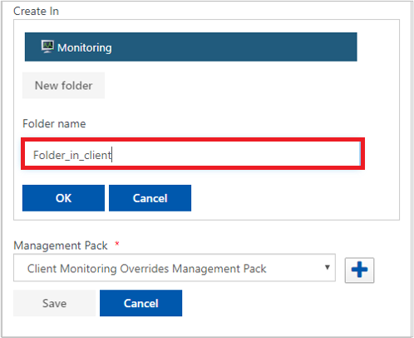Click the Create In label
414x338 pixels.
pyautogui.click(x=36, y=11)
